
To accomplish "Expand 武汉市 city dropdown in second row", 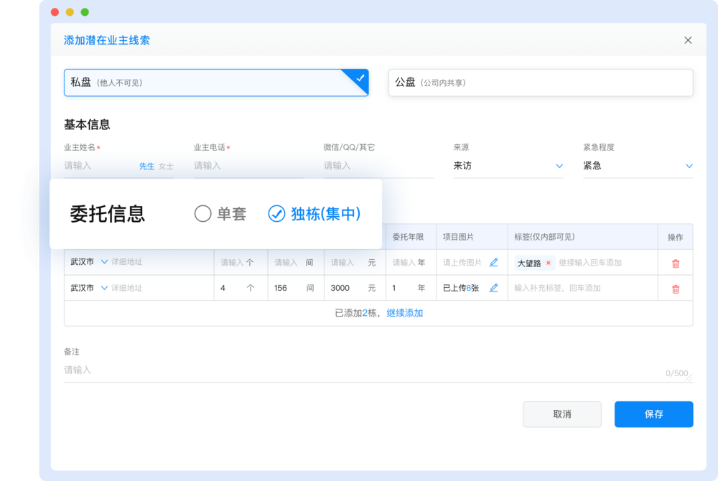I will [104, 288].
